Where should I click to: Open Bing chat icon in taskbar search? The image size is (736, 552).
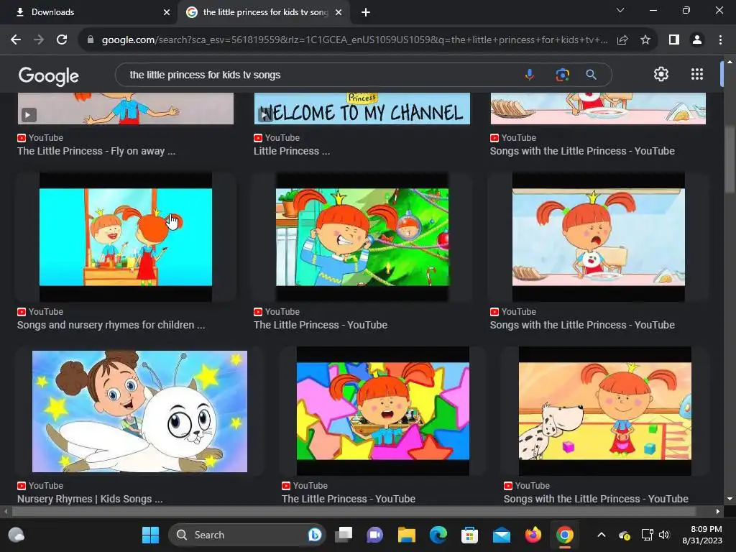click(x=315, y=535)
